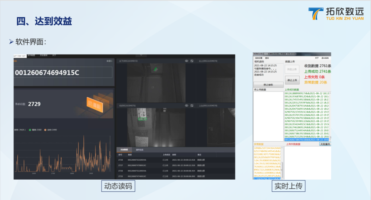Click 关于 in upload window menu
Screen dimensions: 371x200
317,58
